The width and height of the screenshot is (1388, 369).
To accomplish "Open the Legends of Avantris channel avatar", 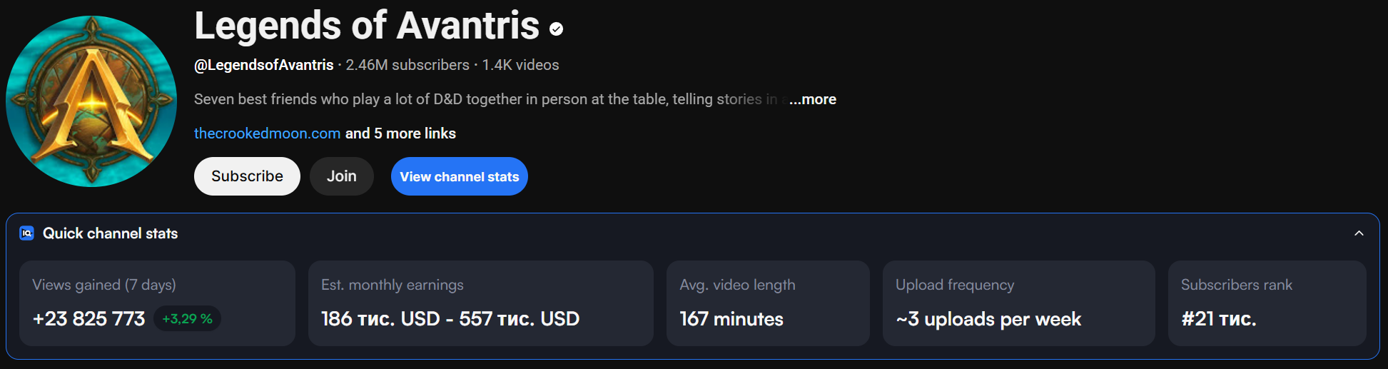I will pyautogui.click(x=91, y=101).
